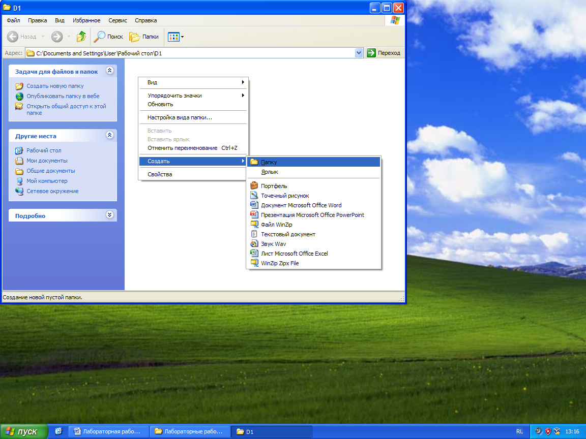The image size is (586, 439).
Task: Click Открыть общий доступ к этой папке
Action: [x=66, y=109]
